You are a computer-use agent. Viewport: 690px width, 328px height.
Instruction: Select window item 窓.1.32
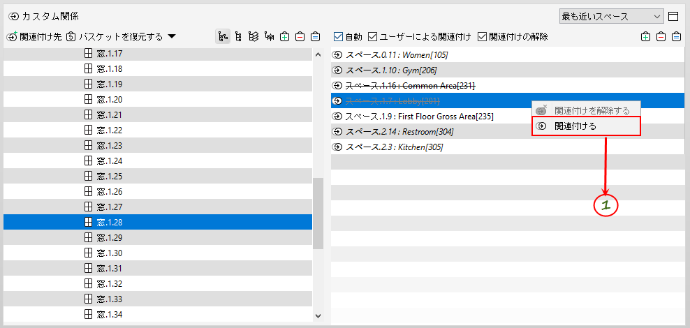point(158,283)
